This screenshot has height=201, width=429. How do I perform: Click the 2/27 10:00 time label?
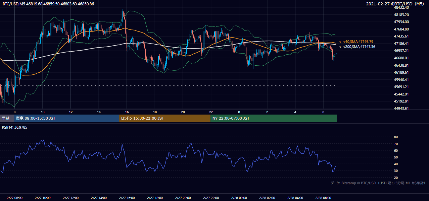pyautogui.click(x=42, y=198)
